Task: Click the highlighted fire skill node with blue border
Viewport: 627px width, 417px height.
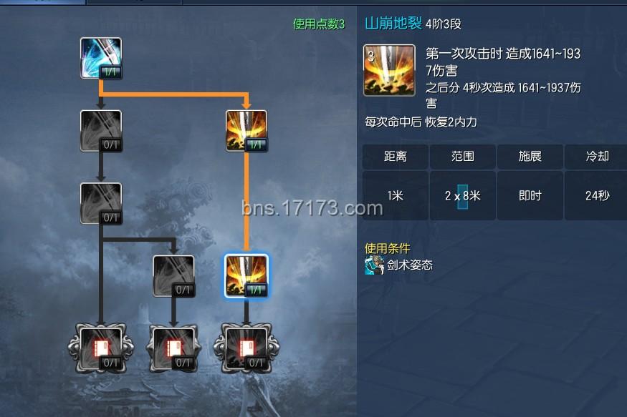Action: (247, 276)
